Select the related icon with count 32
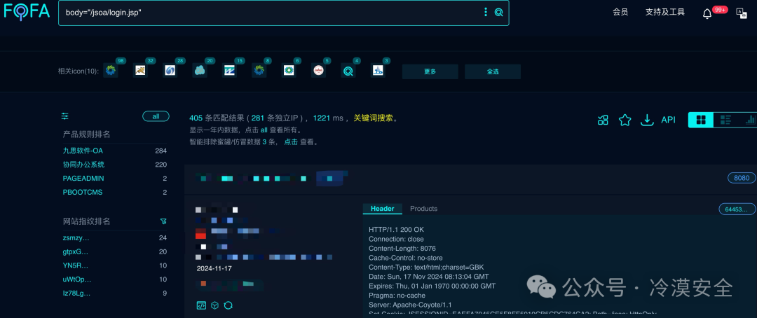757x318 pixels. (140, 71)
